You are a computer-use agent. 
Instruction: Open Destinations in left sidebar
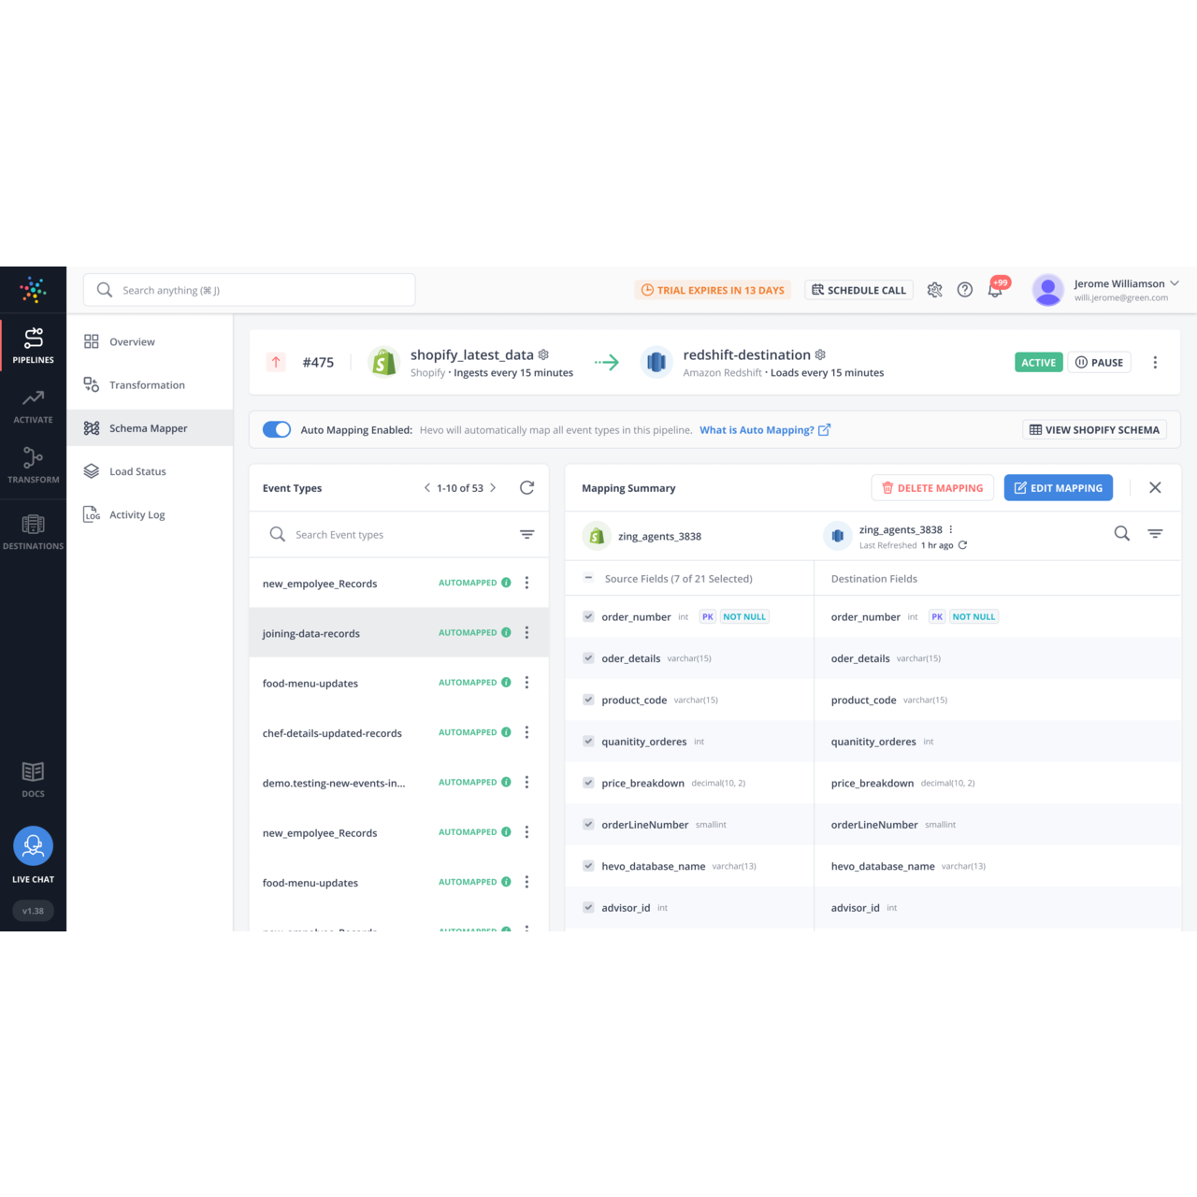pos(33,531)
